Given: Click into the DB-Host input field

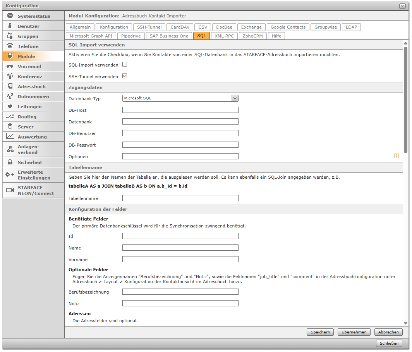Looking at the screenshot, I should [x=180, y=110].
